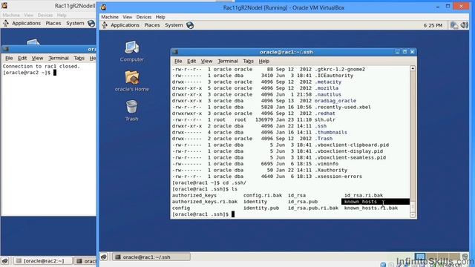The width and height of the screenshot is (475, 267).
Task: Open Tabs menu in rac1 terminal
Action: [248, 61]
